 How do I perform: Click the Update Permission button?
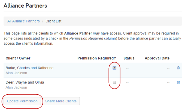(22, 101)
